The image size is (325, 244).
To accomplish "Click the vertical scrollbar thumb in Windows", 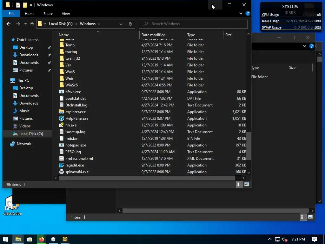I will click(x=249, y=146).
